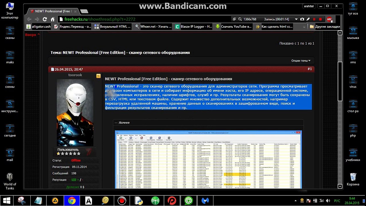This screenshot has width=366, height=206.
Task: Click Bandicam magnifier resolution icon
Action: click(240, 19)
